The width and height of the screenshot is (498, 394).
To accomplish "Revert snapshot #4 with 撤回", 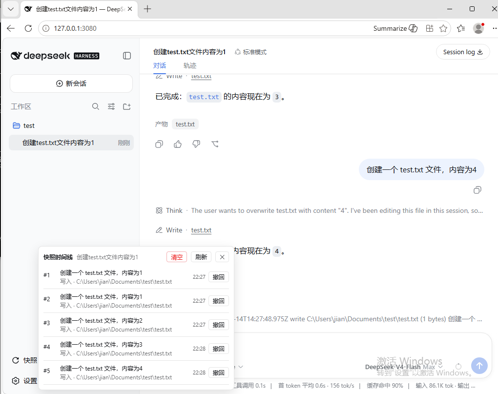I will [219, 349].
